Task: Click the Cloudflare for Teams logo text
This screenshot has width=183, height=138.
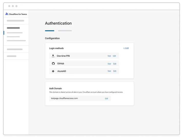Action: (18, 14)
